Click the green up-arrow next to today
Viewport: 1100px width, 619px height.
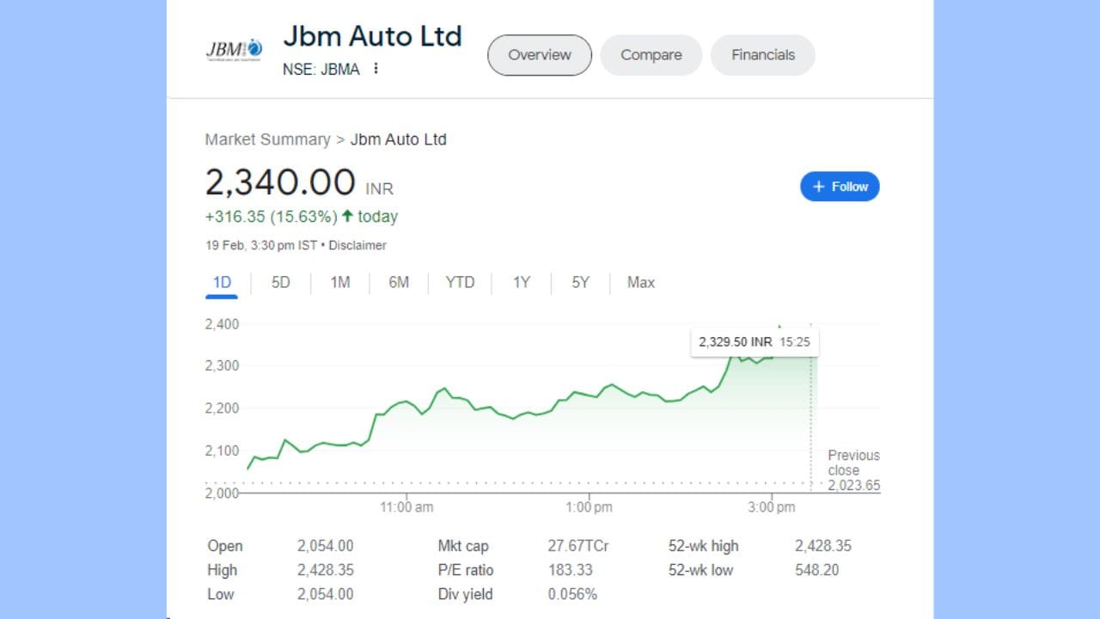coord(347,216)
